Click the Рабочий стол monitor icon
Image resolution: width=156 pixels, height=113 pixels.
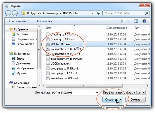pyautogui.click(x=13, y=44)
